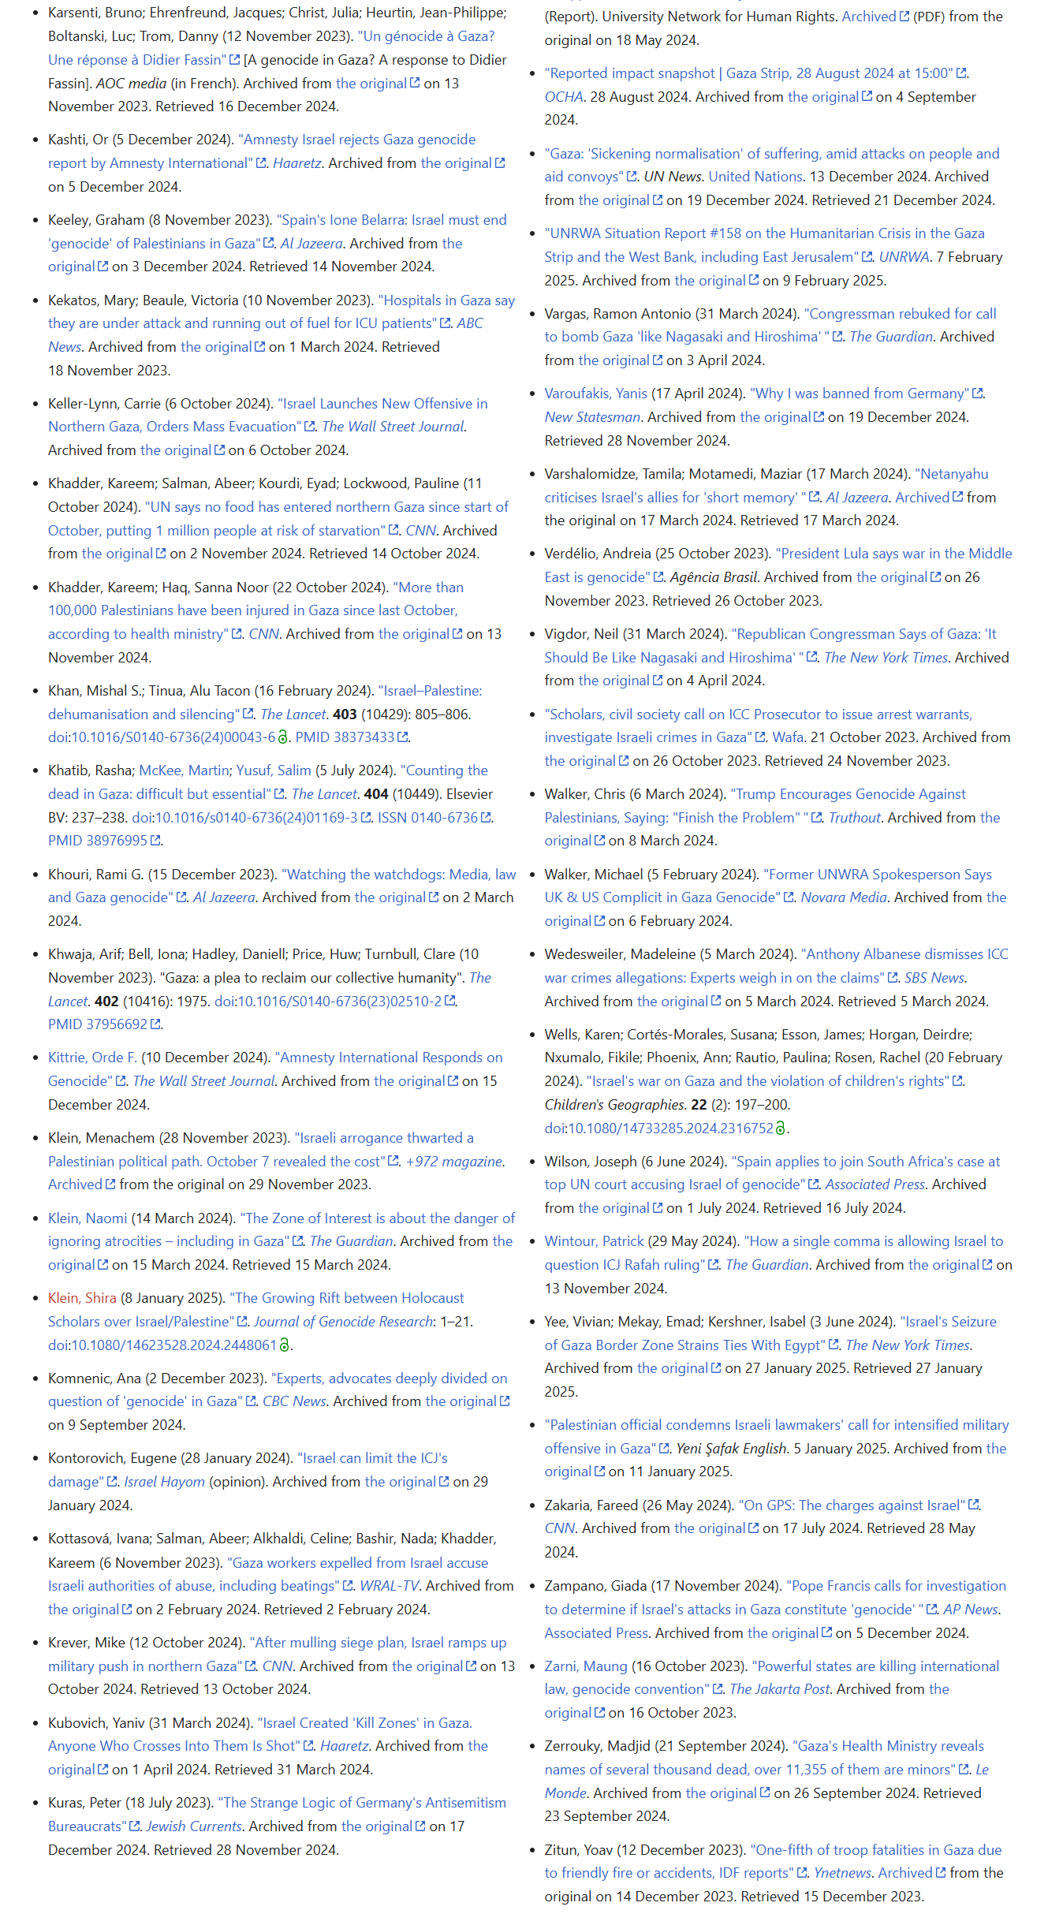Open the Israel Hayom link
Image resolution: width=1048 pixels, height=1925 pixels.
coord(165,1482)
